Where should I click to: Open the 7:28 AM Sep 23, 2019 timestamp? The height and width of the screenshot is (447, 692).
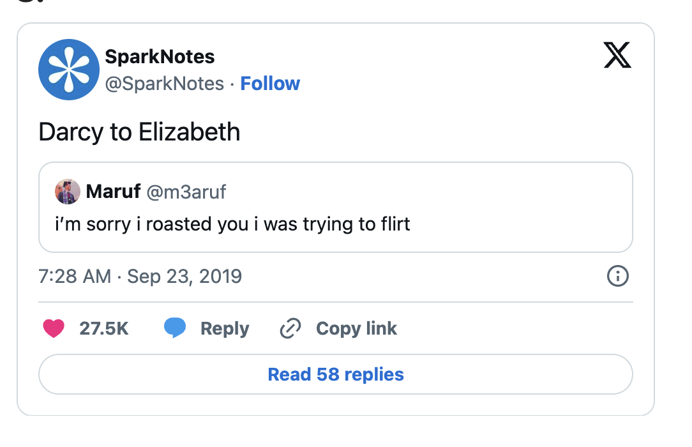click(x=140, y=277)
